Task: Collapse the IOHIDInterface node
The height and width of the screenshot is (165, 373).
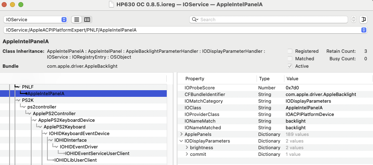Action: [x=52, y=140]
